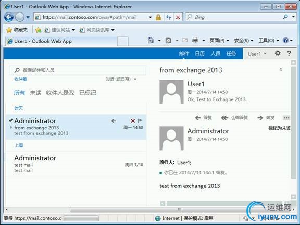Click the IE help question mark icon
300x225 pixels.
tap(285, 40)
